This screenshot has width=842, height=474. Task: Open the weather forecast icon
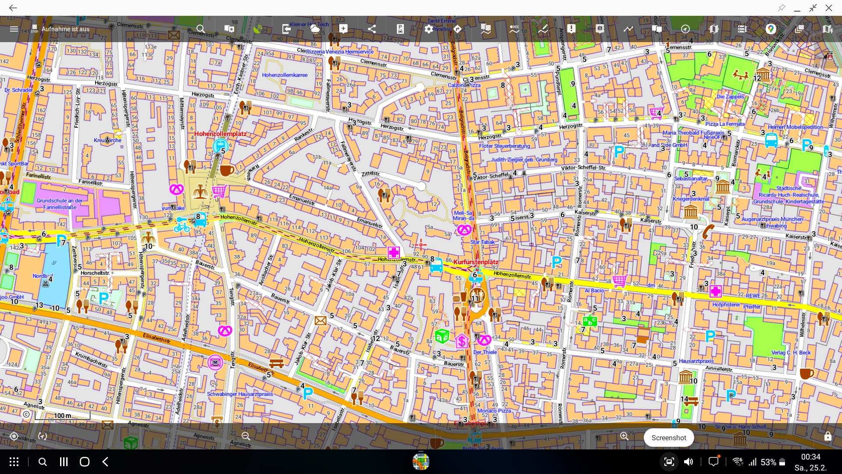314,29
